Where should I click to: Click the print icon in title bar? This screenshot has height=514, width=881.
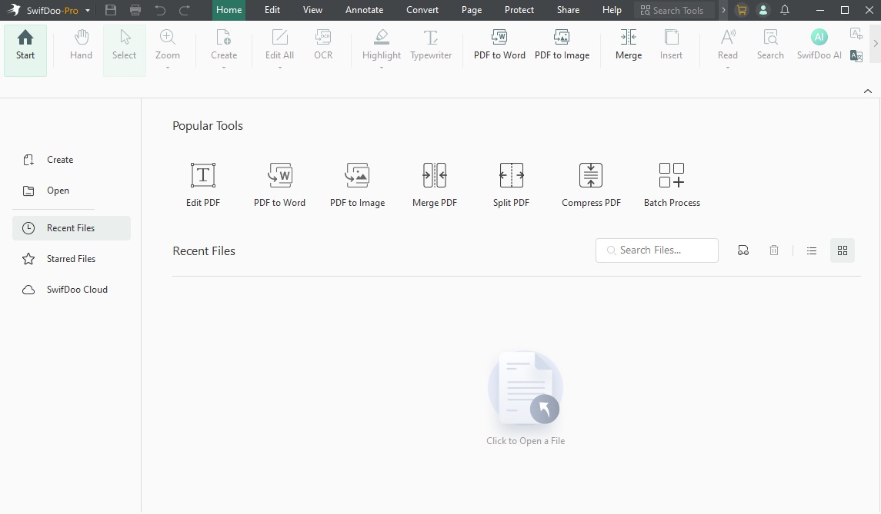(135, 10)
